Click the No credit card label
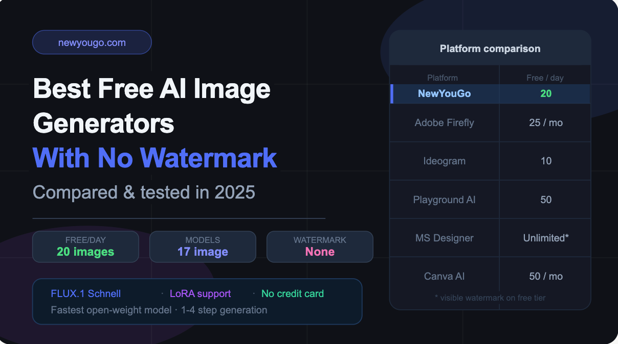The image size is (618, 344). (293, 293)
